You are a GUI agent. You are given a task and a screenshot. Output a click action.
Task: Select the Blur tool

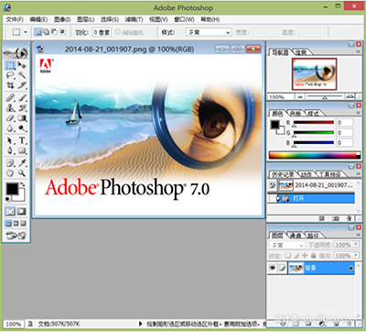tap(10, 128)
